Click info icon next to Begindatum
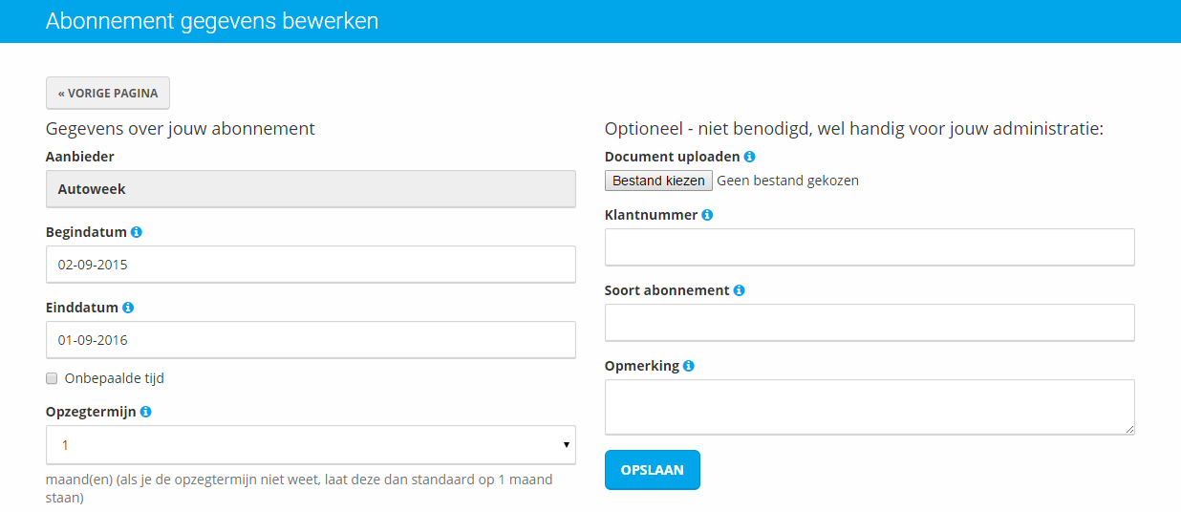 (137, 232)
